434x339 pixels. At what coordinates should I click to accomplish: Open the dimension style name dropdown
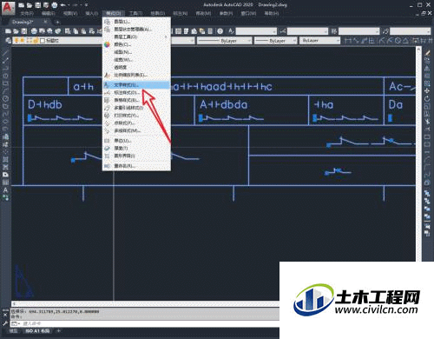(x=307, y=31)
